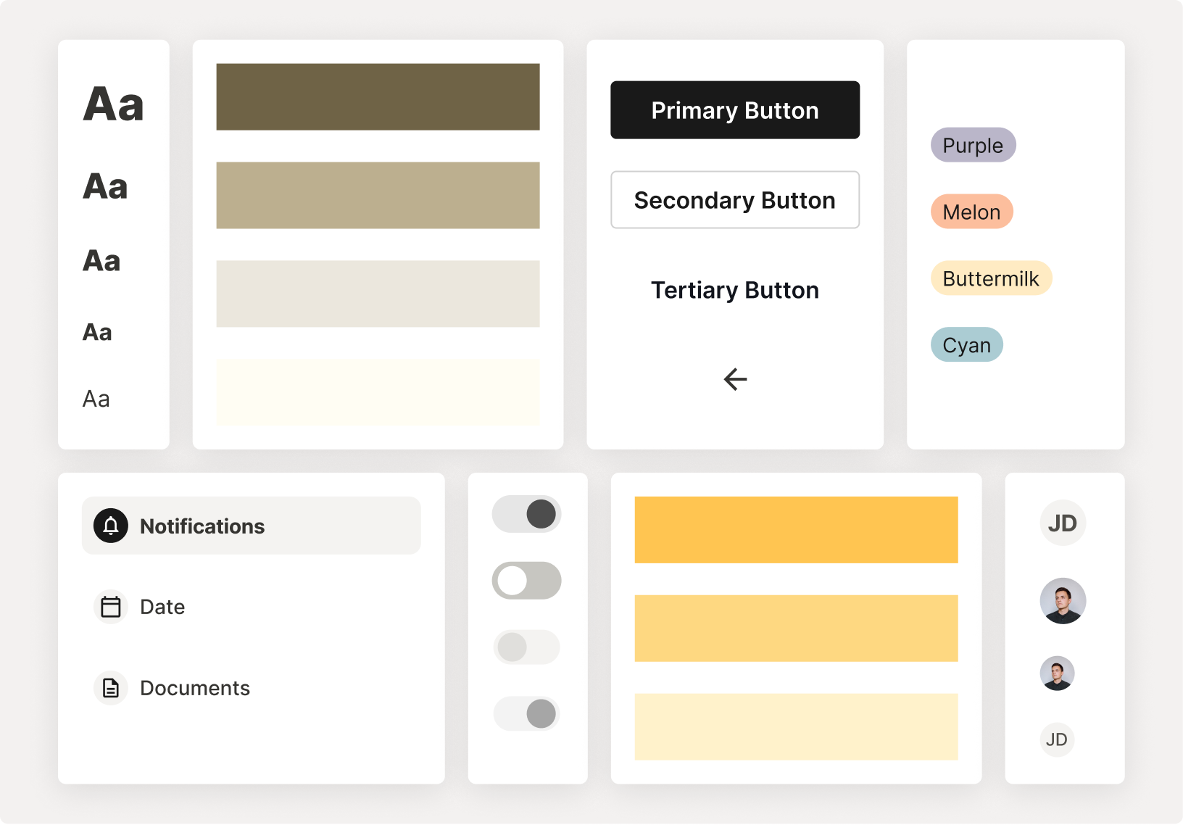Image resolution: width=1183 pixels, height=825 pixels.
Task: Open the Documents menu item
Action: pyautogui.click(x=195, y=688)
